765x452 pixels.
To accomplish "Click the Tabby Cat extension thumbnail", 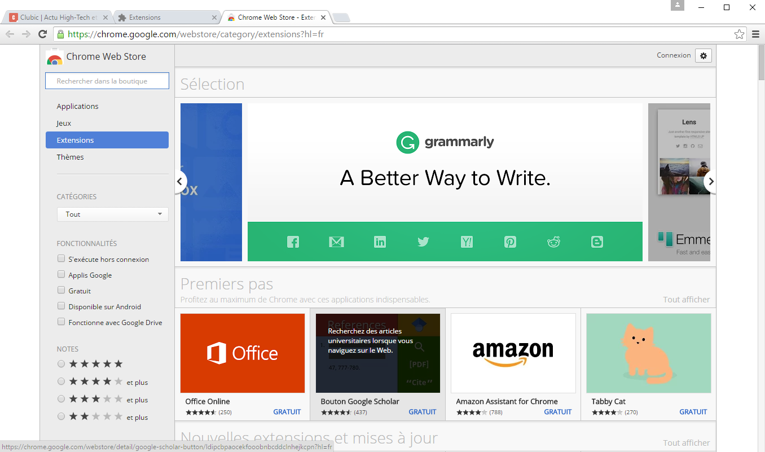I will coord(648,353).
